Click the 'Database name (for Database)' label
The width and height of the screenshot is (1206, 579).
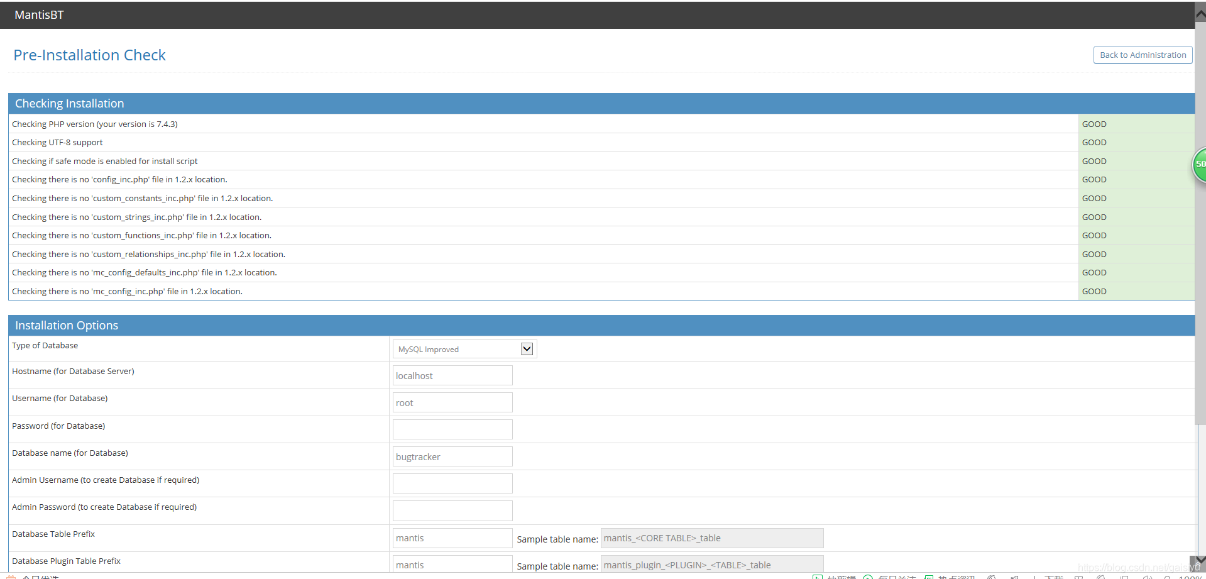[70, 453]
